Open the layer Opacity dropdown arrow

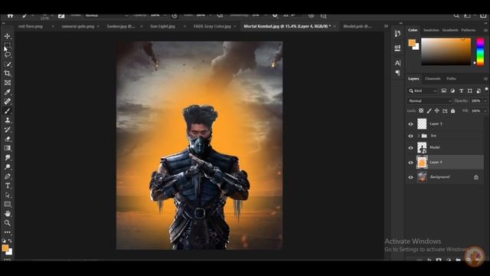485,100
